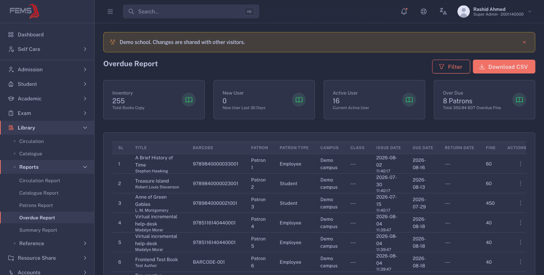Expand the Self Care menu
Screen dimensions: 544x275
[x=47, y=49]
